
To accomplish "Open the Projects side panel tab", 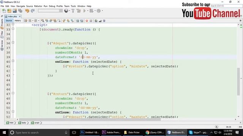I will [2, 24].
